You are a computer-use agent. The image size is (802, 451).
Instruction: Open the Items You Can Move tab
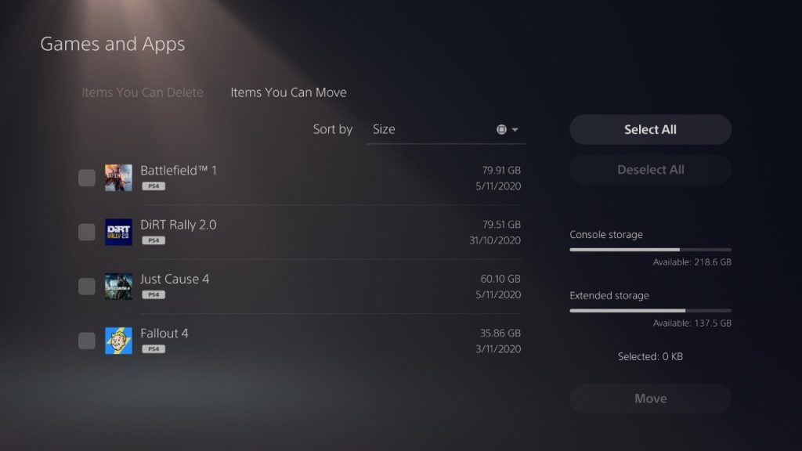point(288,92)
